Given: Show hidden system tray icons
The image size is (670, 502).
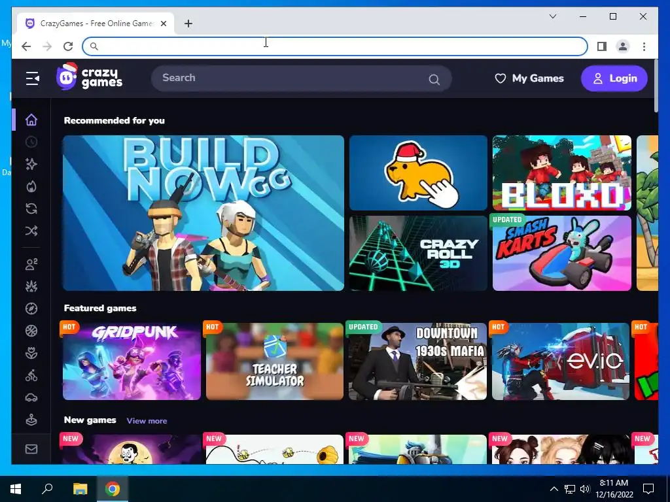Looking at the screenshot, I should click(554, 489).
